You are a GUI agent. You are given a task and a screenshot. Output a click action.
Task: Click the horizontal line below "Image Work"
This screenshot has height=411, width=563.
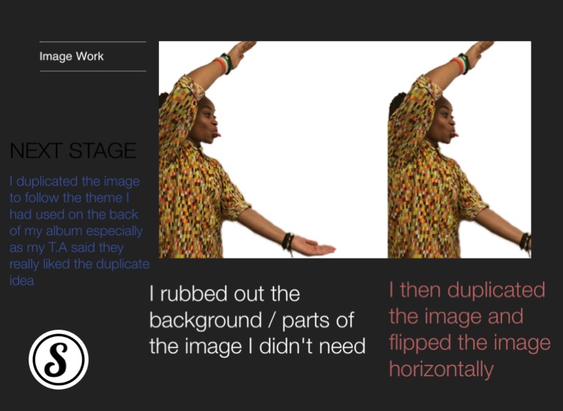point(92,71)
